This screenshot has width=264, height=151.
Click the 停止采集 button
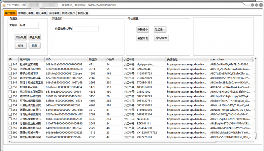click(35, 37)
